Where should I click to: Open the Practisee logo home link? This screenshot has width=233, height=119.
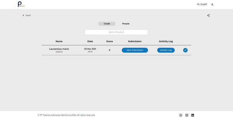click(21, 4)
